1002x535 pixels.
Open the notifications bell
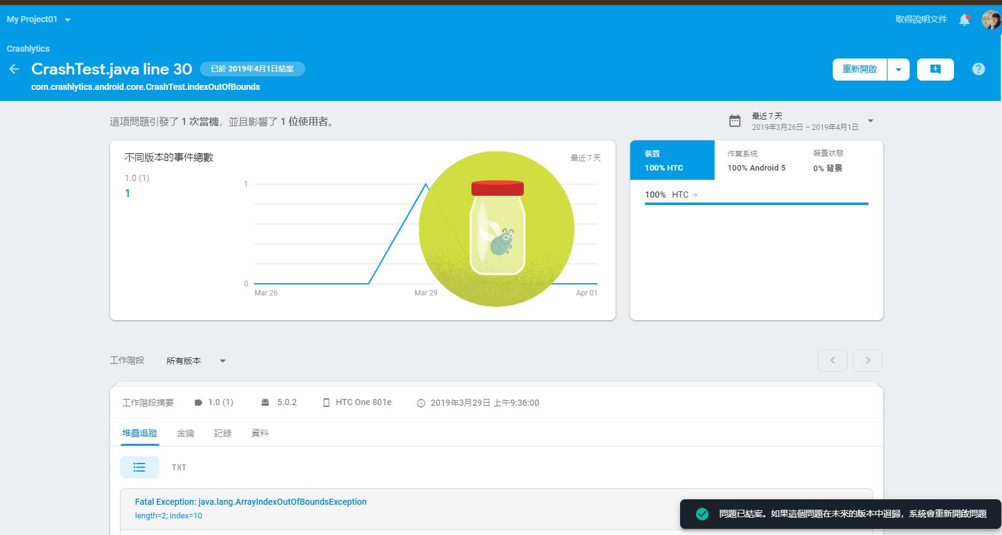[964, 20]
